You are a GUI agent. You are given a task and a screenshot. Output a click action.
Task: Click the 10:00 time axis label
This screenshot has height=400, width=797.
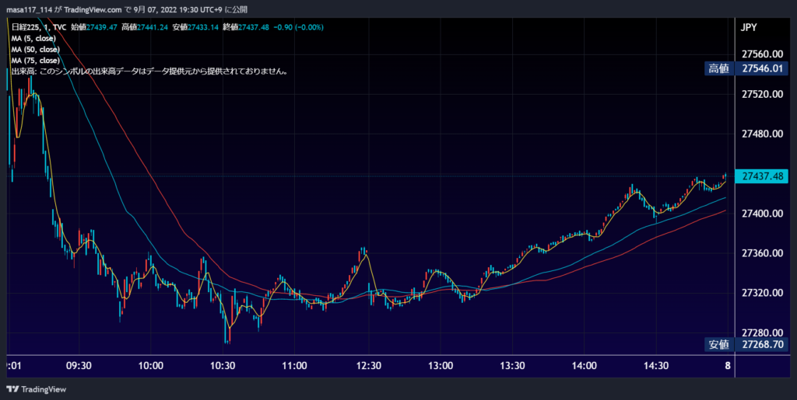[150, 366]
